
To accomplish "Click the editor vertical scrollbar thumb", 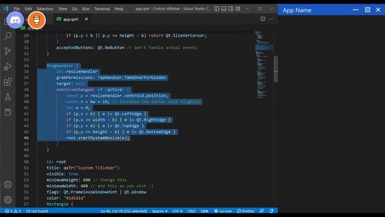I will (276, 69).
